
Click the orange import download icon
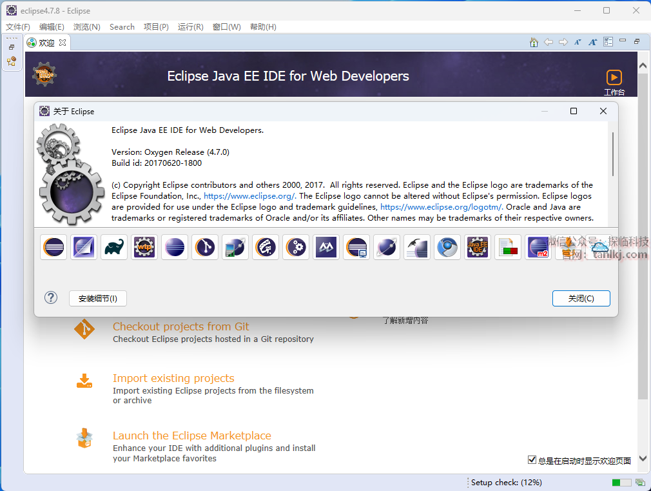tap(84, 381)
